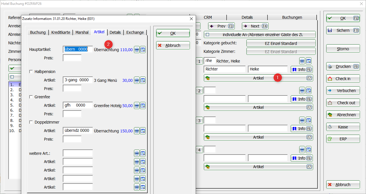Confirm the Zusatz-Information dialog with OK
The height and width of the screenshot is (194, 366).
(x=173, y=33)
